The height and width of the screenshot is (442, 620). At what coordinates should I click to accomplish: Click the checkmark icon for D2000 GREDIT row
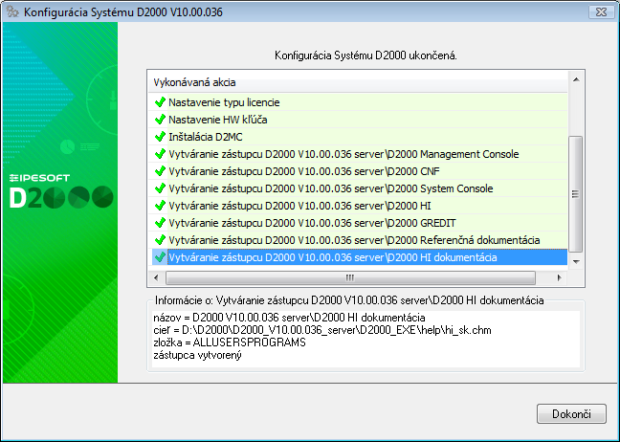(160, 223)
